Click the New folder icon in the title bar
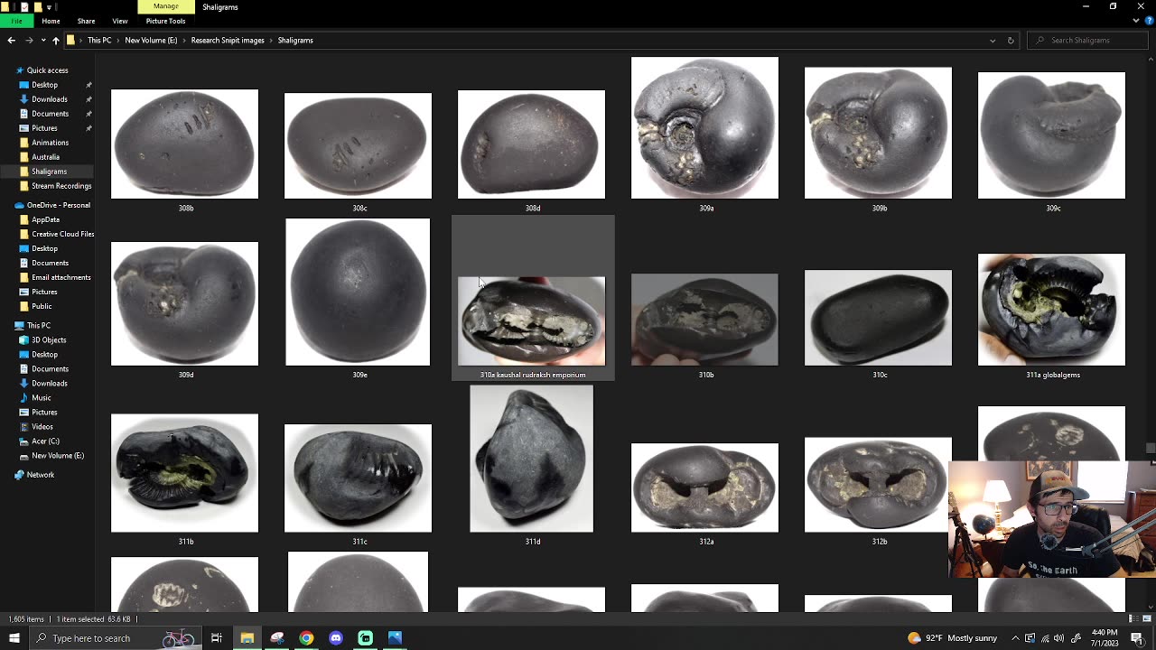 (x=38, y=7)
